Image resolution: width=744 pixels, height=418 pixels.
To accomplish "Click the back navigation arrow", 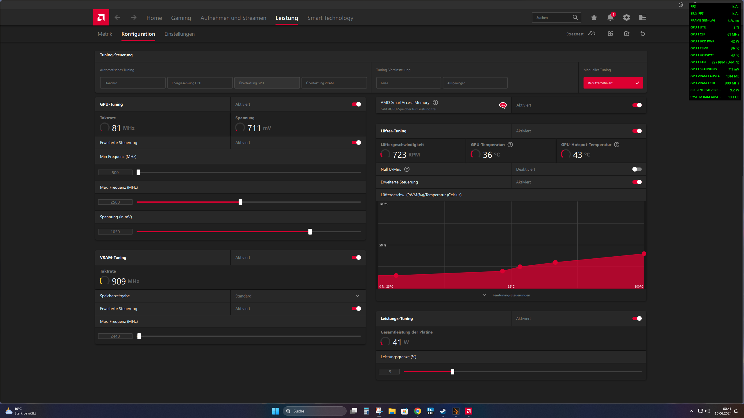I will point(117,17).
